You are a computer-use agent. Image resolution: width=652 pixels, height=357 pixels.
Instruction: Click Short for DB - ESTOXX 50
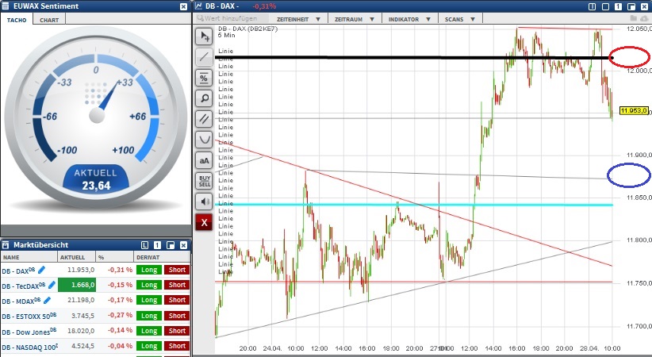177,316
